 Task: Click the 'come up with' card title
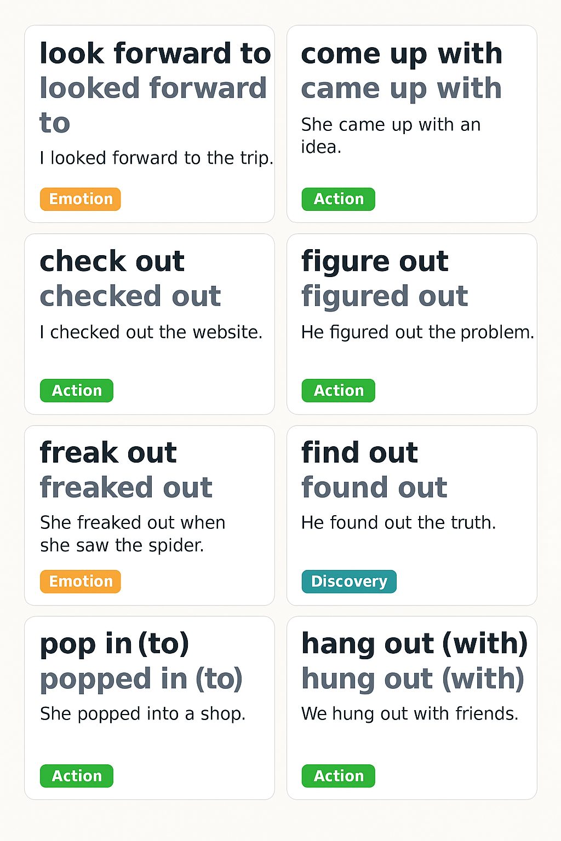tap(402, 54)
